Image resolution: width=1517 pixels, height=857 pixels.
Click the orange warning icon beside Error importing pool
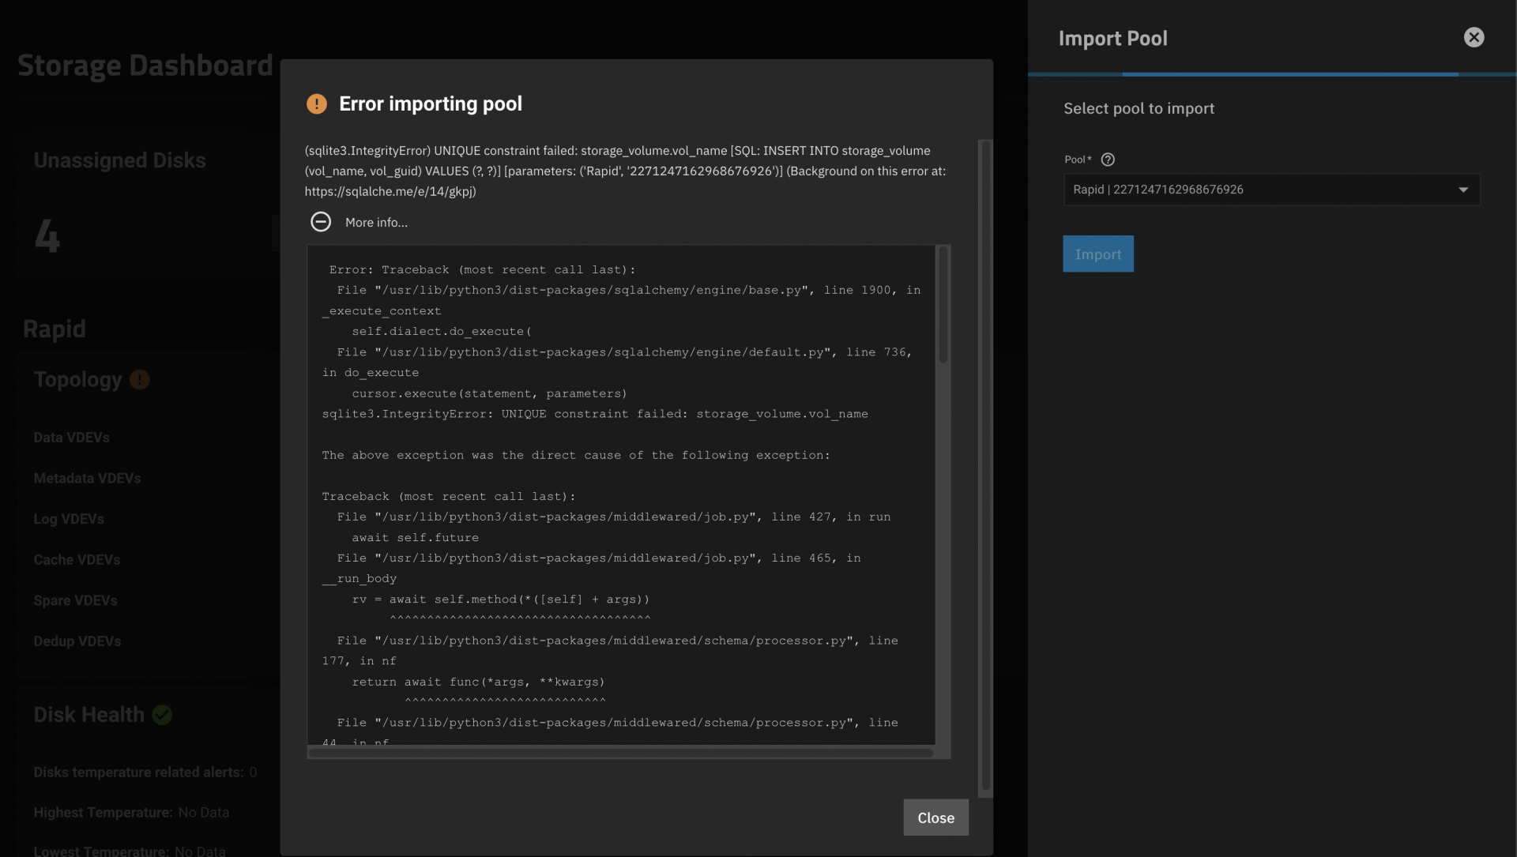pos(316,103)
